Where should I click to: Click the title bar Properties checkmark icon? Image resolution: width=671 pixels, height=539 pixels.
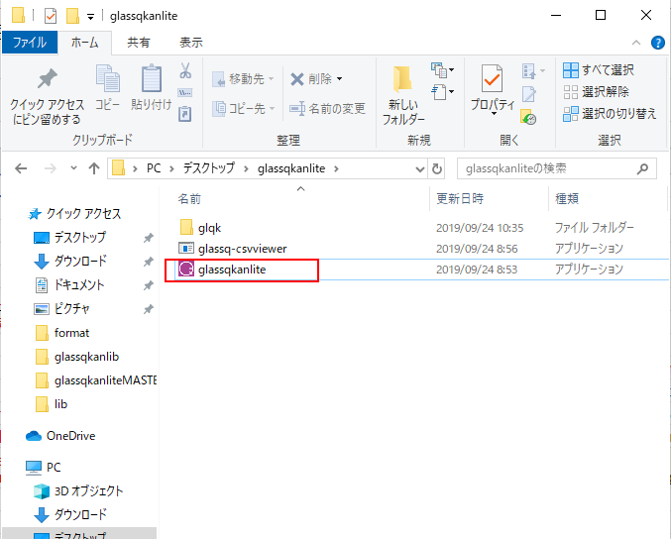pyautogui.click(x=51, y=16)
